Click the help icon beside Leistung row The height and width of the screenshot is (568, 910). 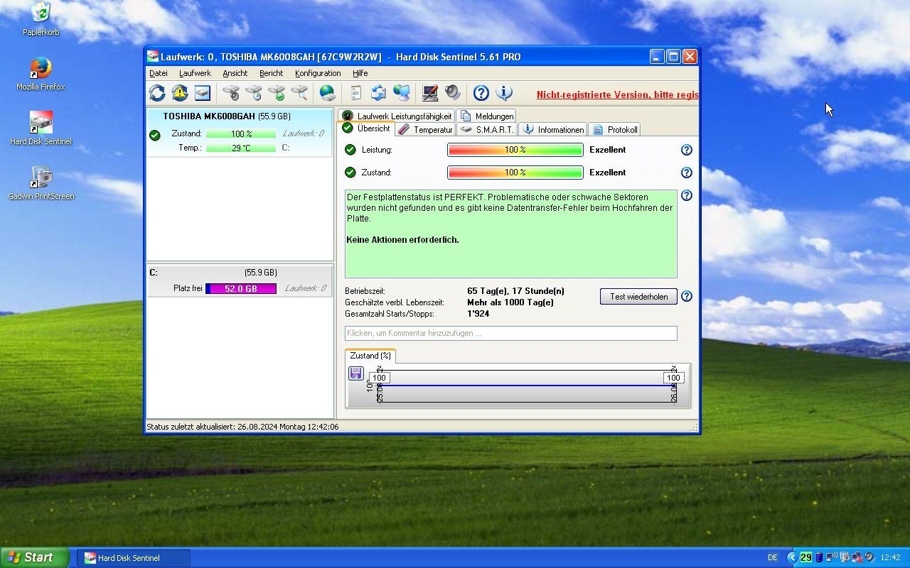click(x=687, y=150)
